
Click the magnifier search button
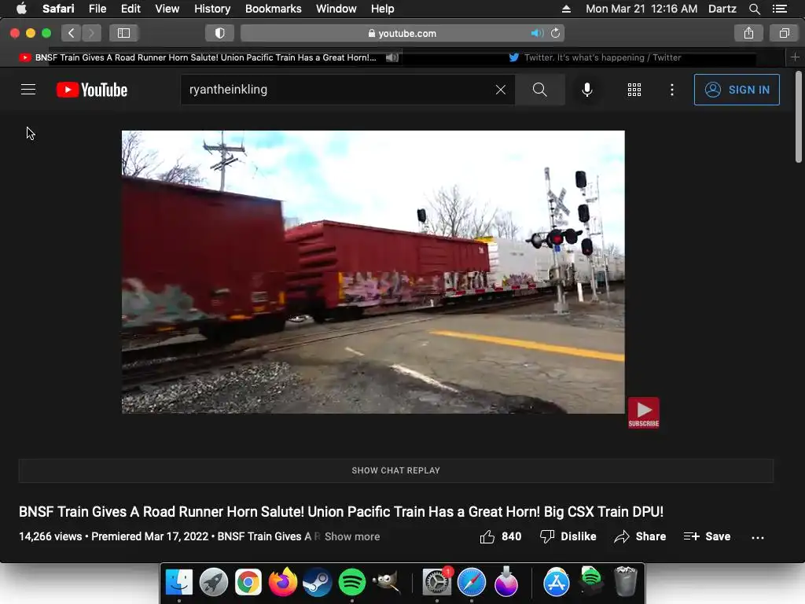539,90
